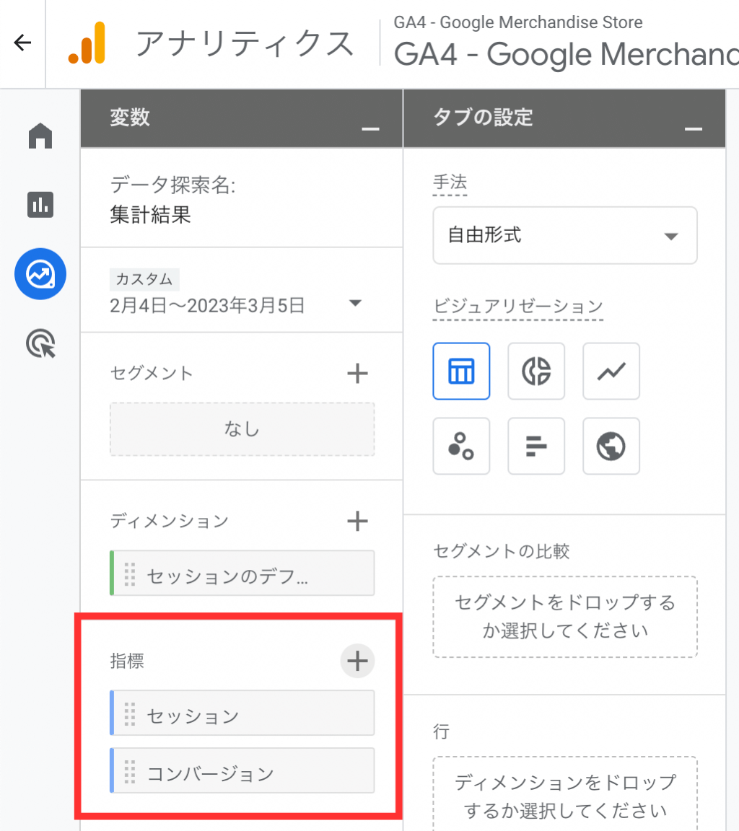Collapse the タブの設定 panel

[693, 129]
